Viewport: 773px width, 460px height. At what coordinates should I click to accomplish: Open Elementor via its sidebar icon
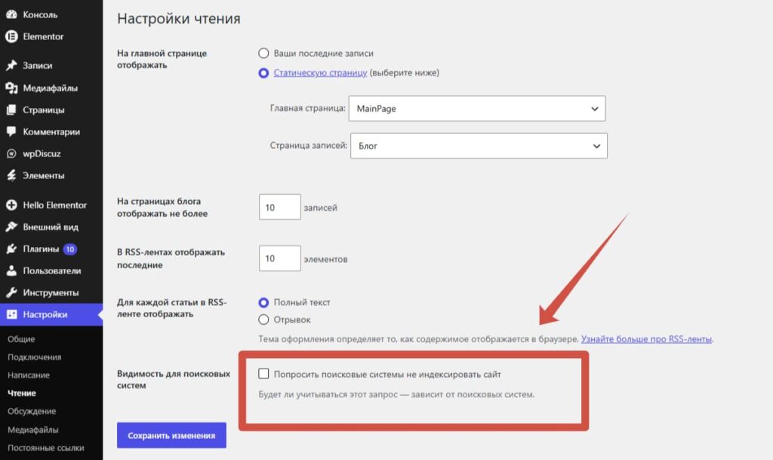tap(11, 36)
